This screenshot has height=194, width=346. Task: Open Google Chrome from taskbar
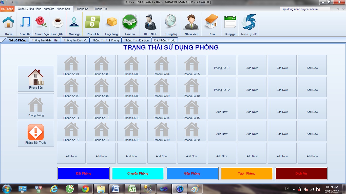pos(85,189)
